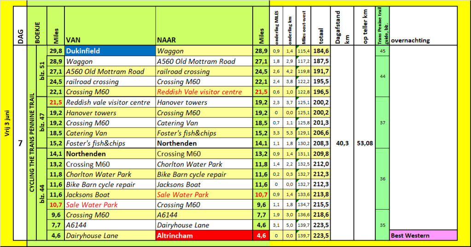Click the day number 7 cell

tap(20, 143)
